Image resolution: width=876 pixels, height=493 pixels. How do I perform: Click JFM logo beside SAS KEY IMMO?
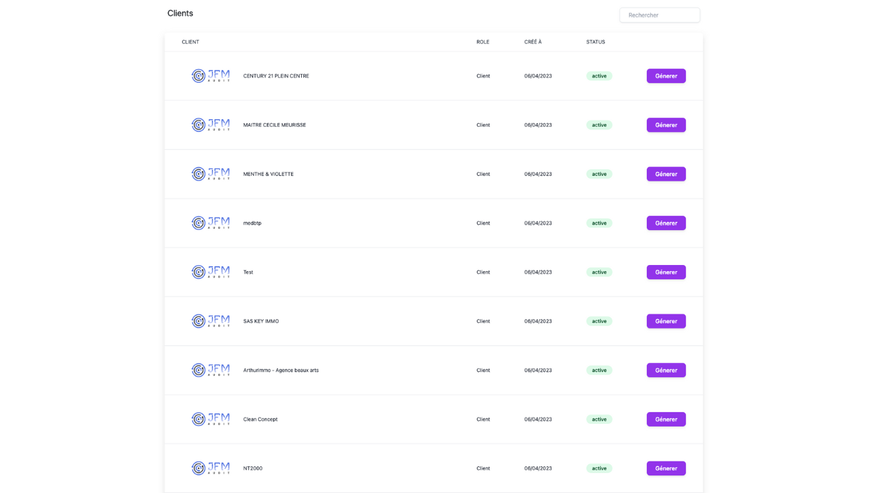pos(210,321)
